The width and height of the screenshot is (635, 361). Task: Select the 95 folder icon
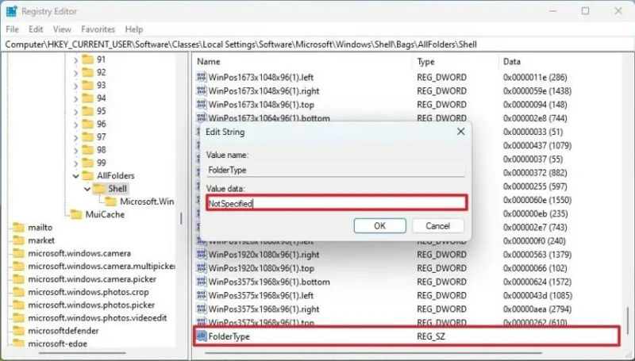87,111
